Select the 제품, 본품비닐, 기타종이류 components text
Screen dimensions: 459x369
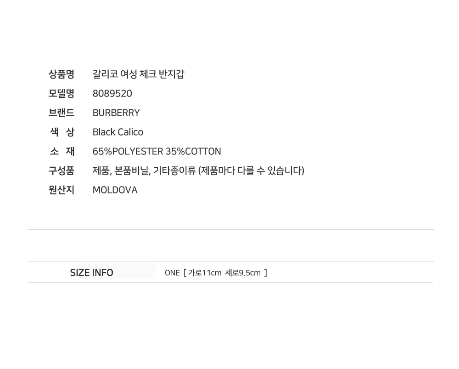[x=144, y=170]
